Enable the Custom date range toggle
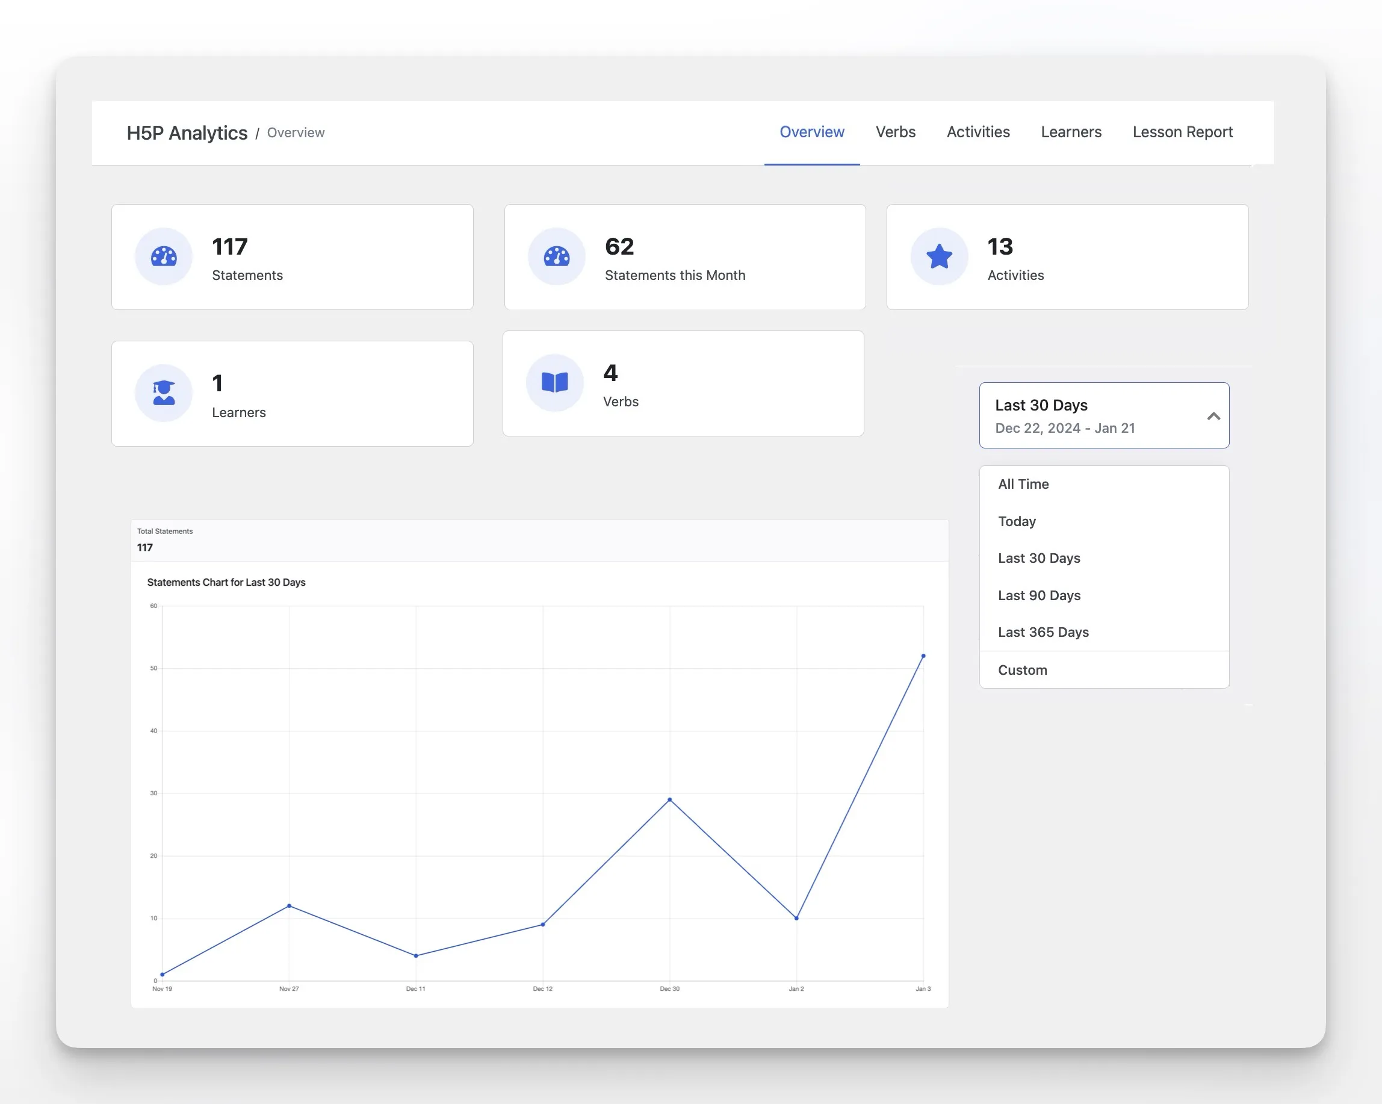This screenshot has width=1382, height=1104. (1020, 669)
